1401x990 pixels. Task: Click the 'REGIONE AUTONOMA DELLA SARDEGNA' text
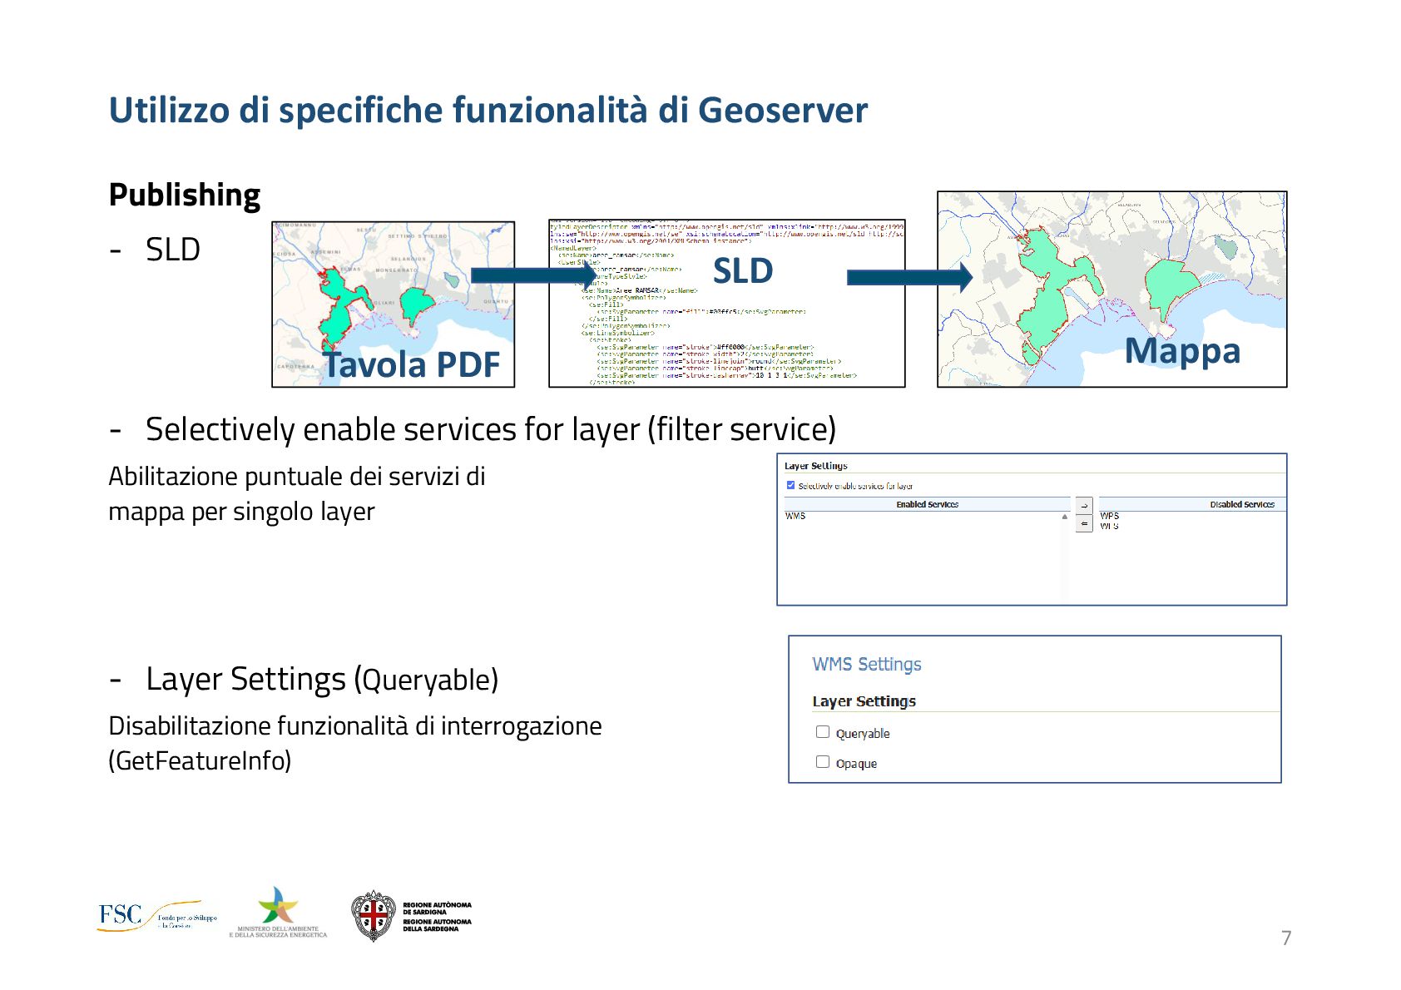[x=437, y=925]
